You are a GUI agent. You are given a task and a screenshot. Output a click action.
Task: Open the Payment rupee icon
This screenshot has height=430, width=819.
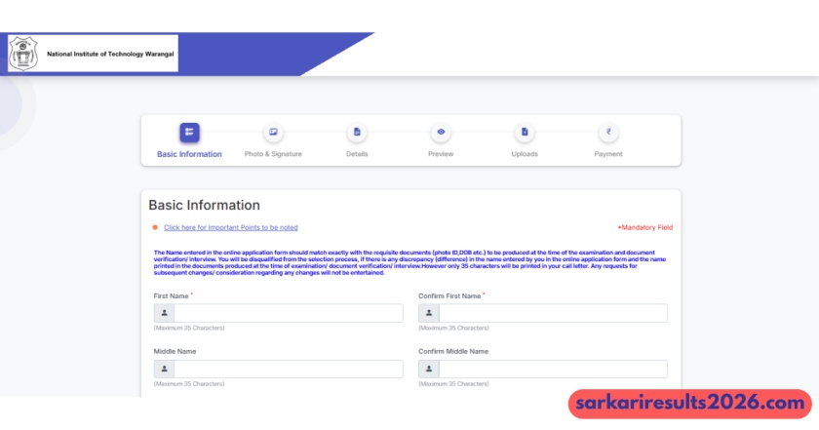608,133
